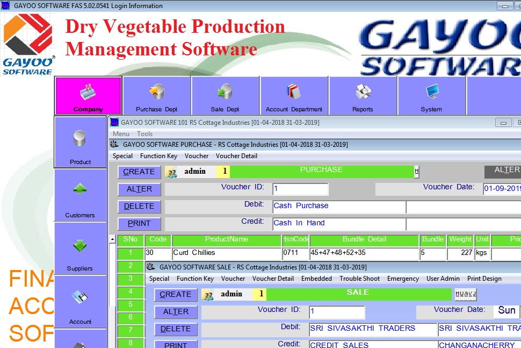The image size is (521, 348).
Task: Open the Purchase Dept module
Action: [156, 96]
